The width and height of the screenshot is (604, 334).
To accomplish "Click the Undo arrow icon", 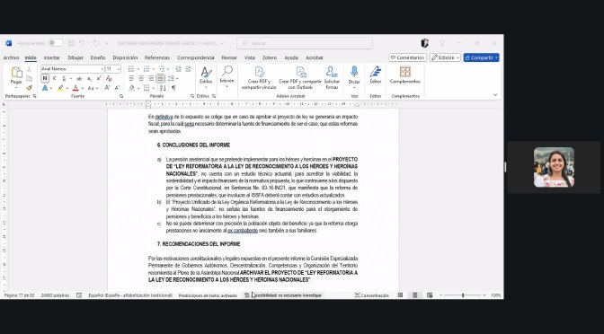I will [82, 43].
